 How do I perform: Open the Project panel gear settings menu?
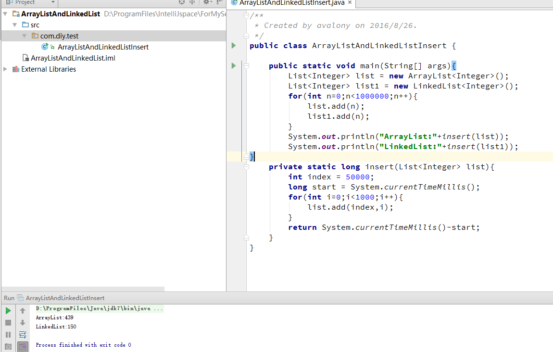point(206,2)
